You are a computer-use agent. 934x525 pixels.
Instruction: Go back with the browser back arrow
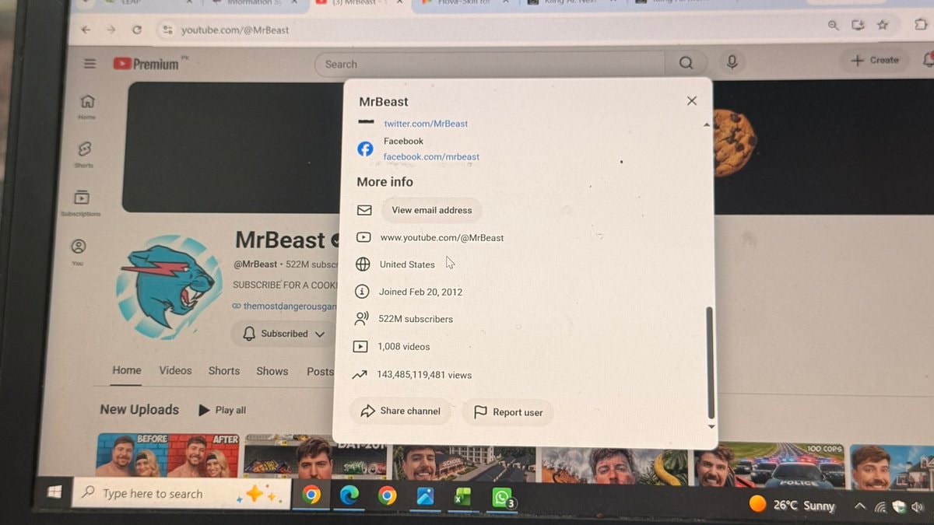(86, 30)
